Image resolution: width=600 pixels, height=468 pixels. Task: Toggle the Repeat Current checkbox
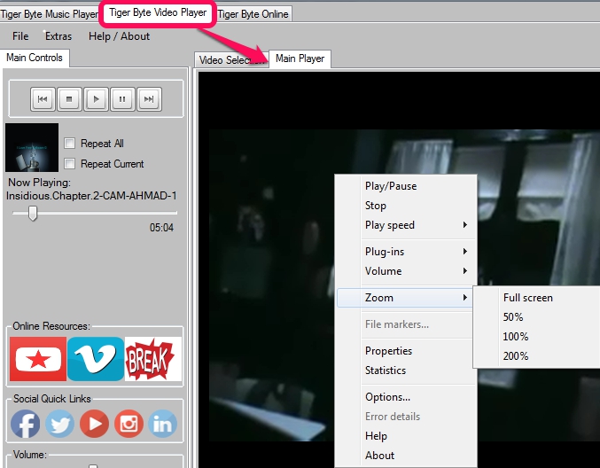pyautogui.click(x=70, y=164)
